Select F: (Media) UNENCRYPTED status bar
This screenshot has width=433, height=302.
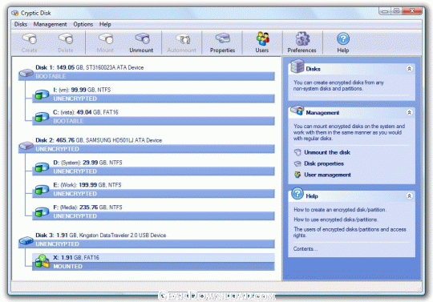pos(153,216)
